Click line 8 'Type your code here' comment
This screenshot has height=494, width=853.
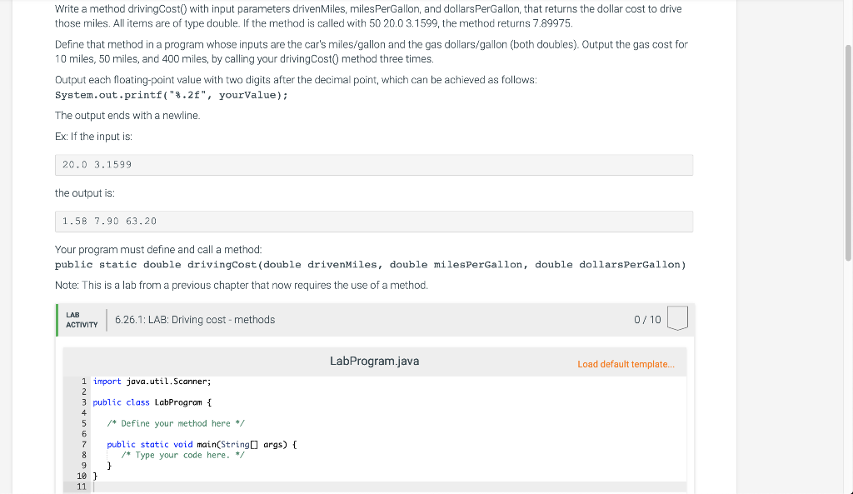click(182, 455)
